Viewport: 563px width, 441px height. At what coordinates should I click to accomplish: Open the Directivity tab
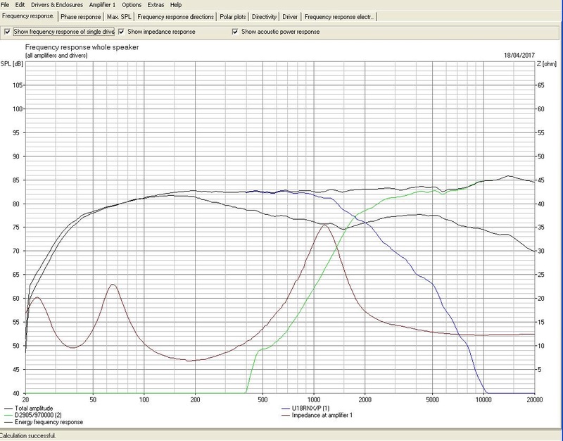click(264, 16)
